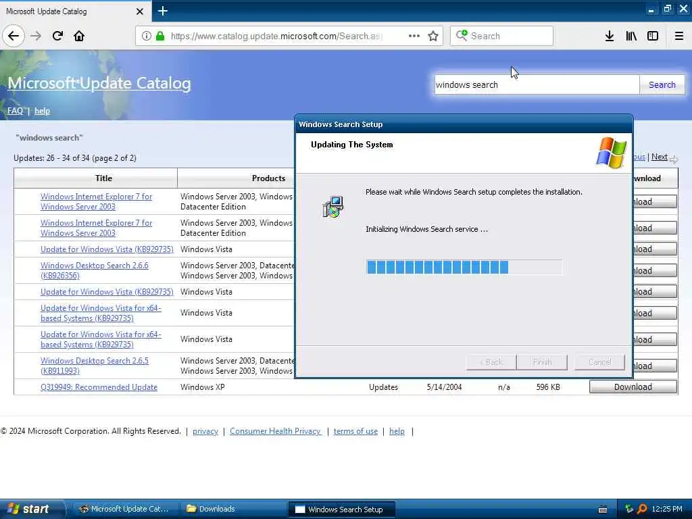Open a new tab with the plus icon

[x=162, y=11]
